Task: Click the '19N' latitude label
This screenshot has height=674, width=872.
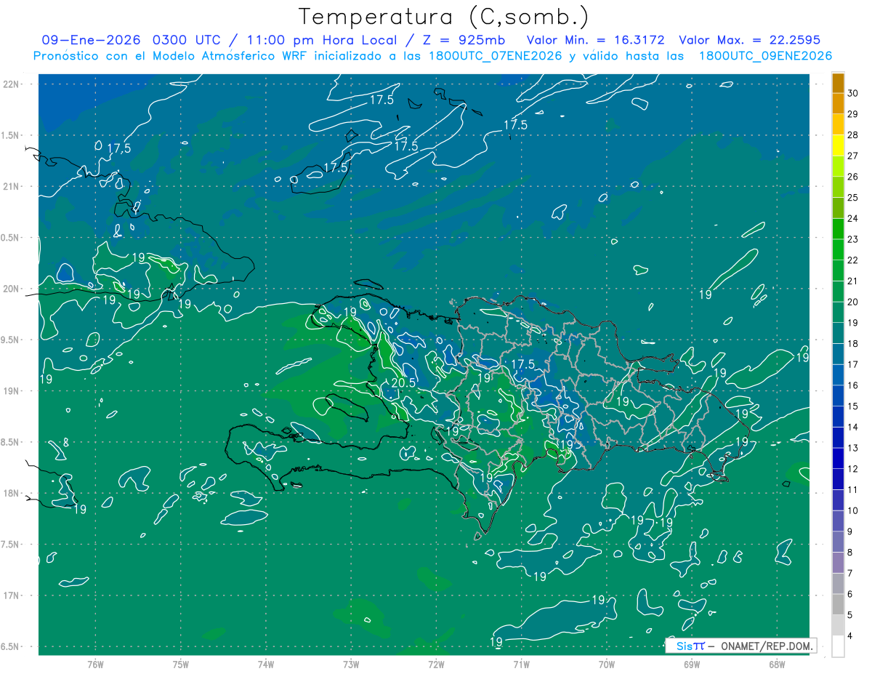Action: [10, 390]
